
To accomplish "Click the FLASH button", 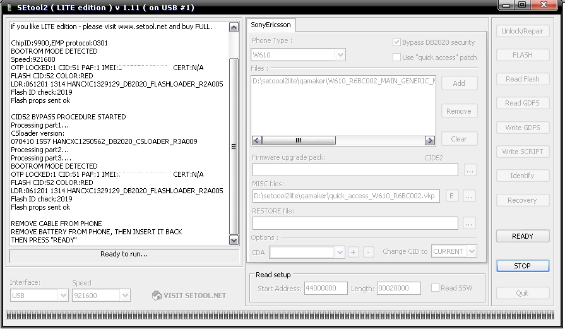I will (523, 55).
